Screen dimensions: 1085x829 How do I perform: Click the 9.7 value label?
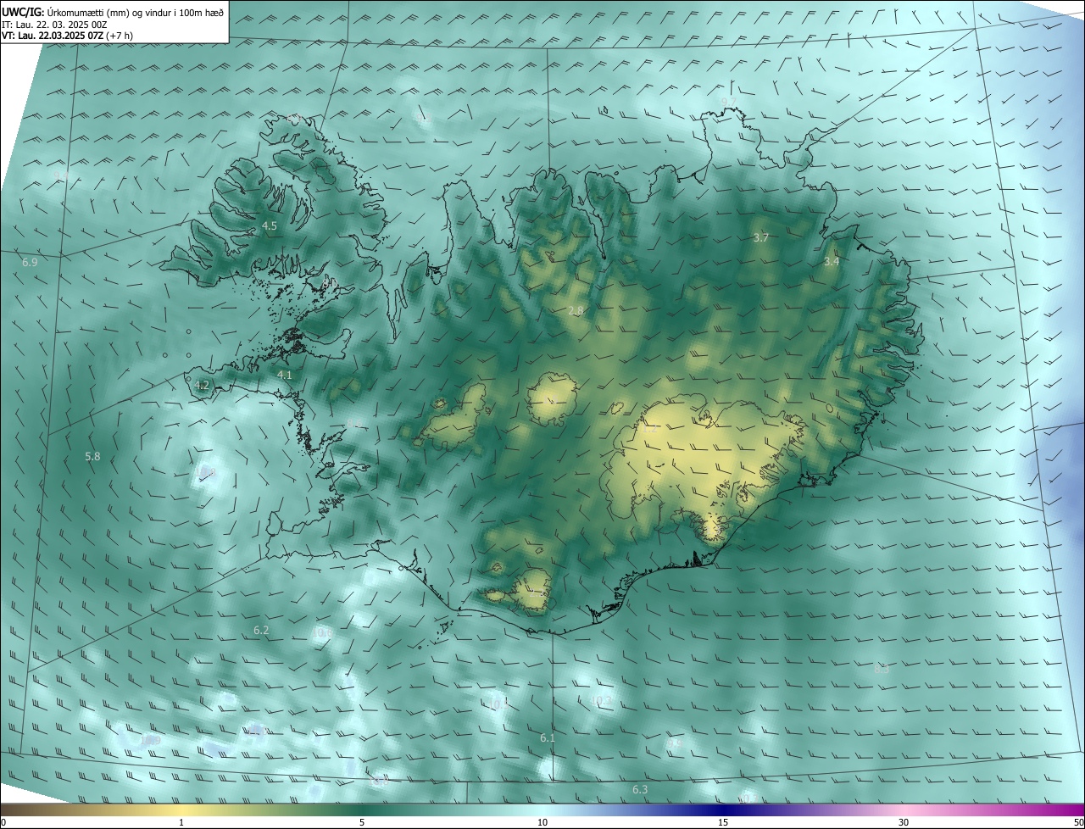pyautogui.click(x=728, y=103)
